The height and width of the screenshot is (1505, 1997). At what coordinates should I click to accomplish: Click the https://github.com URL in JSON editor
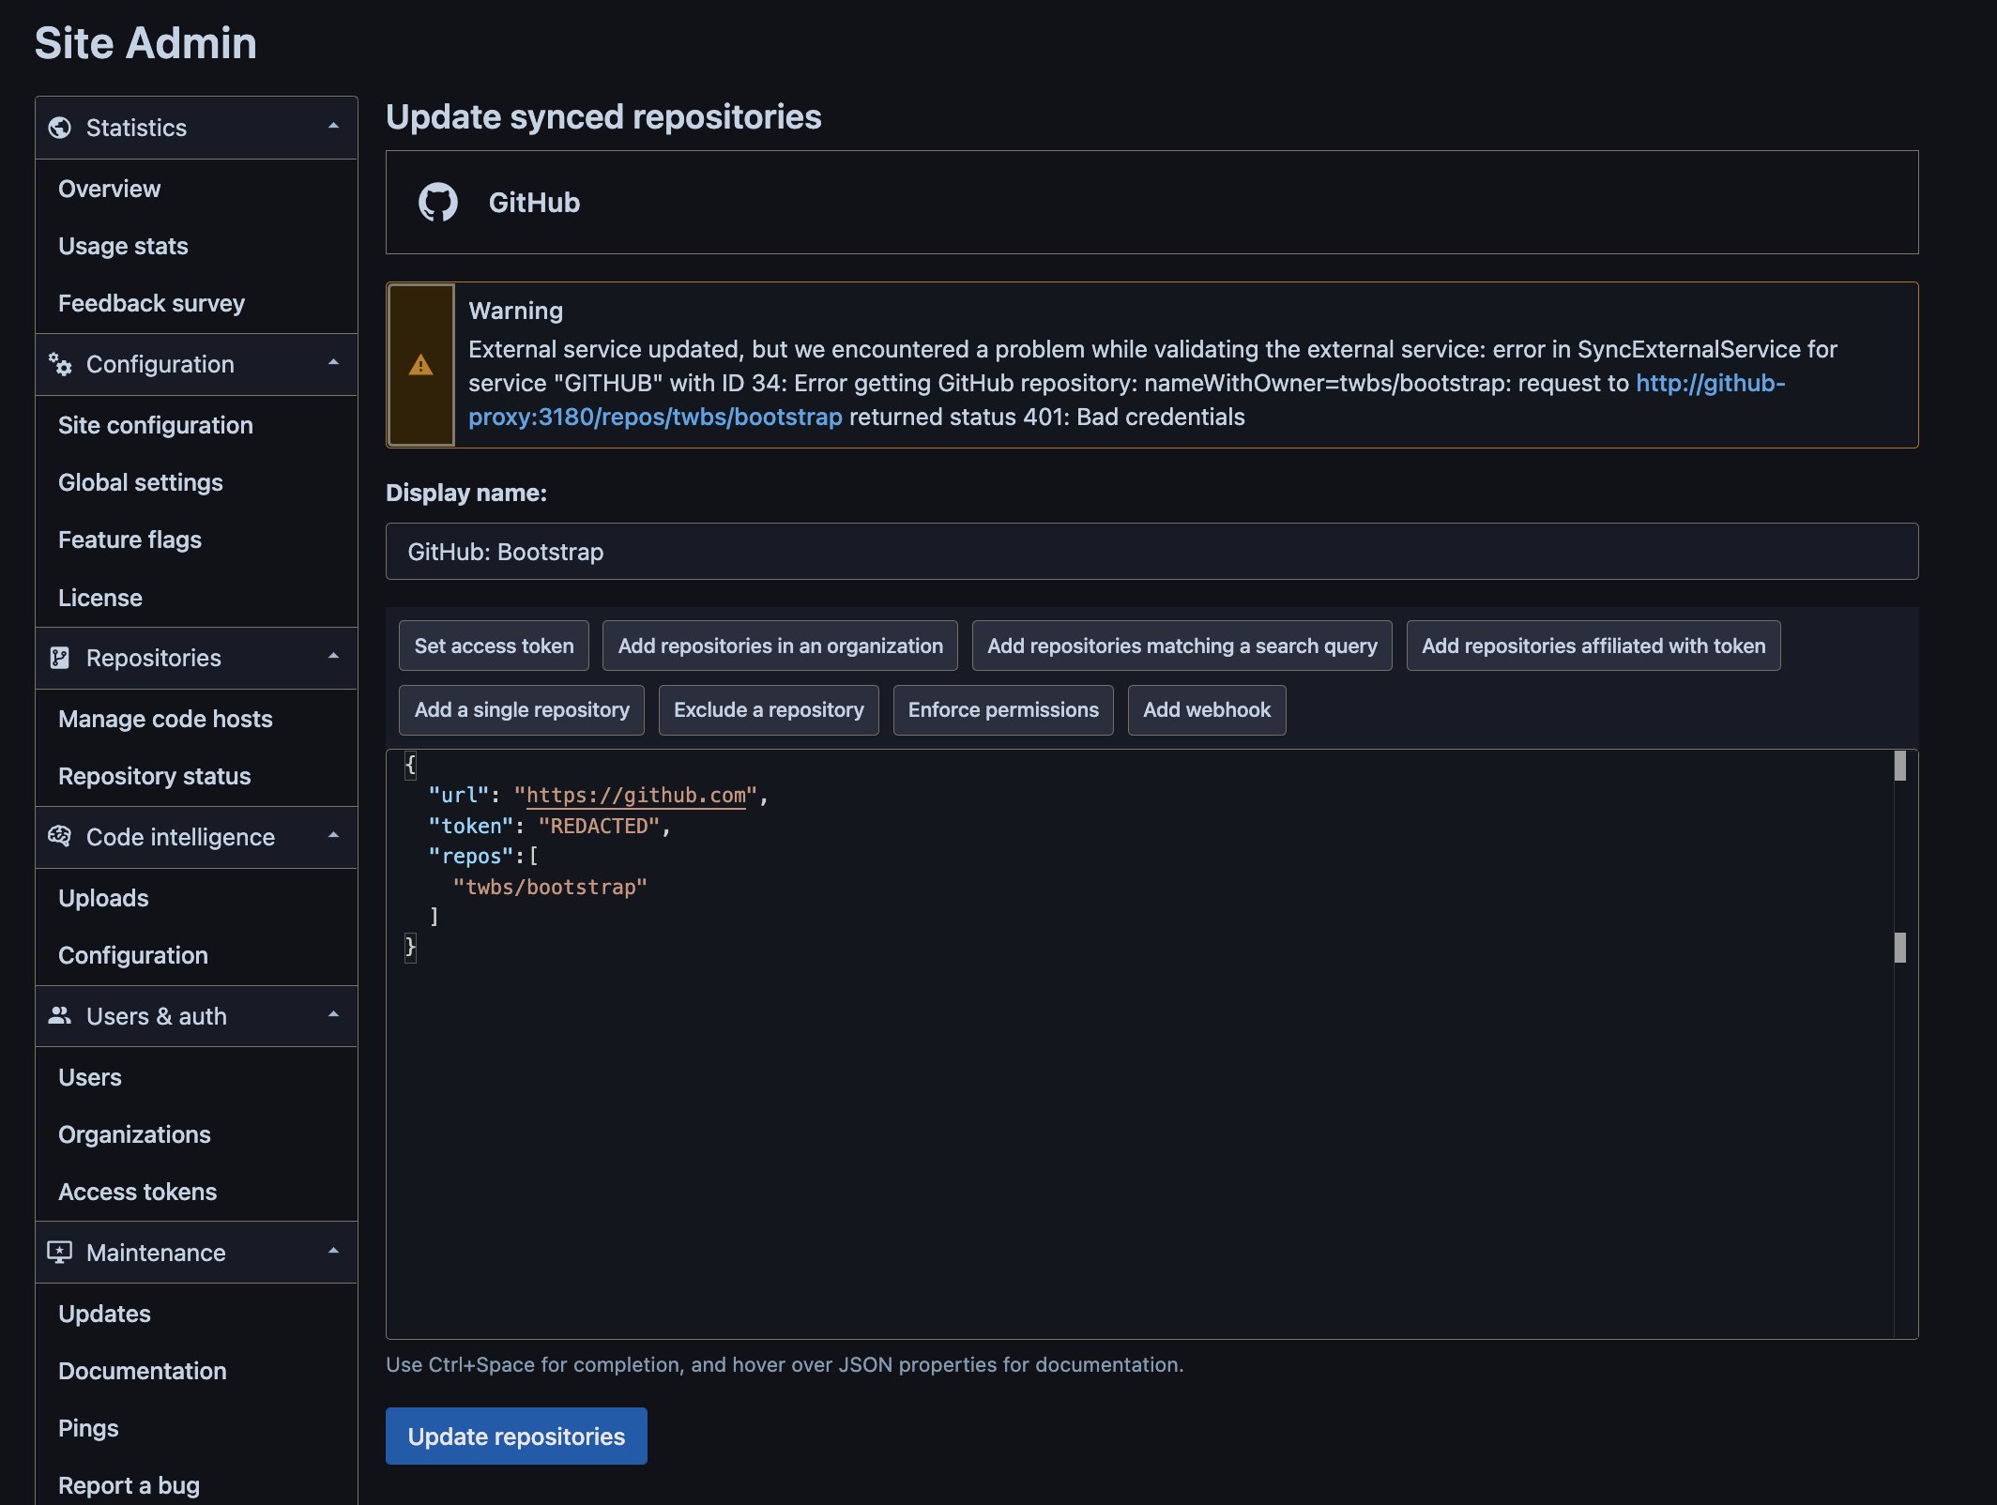[635, 796]
